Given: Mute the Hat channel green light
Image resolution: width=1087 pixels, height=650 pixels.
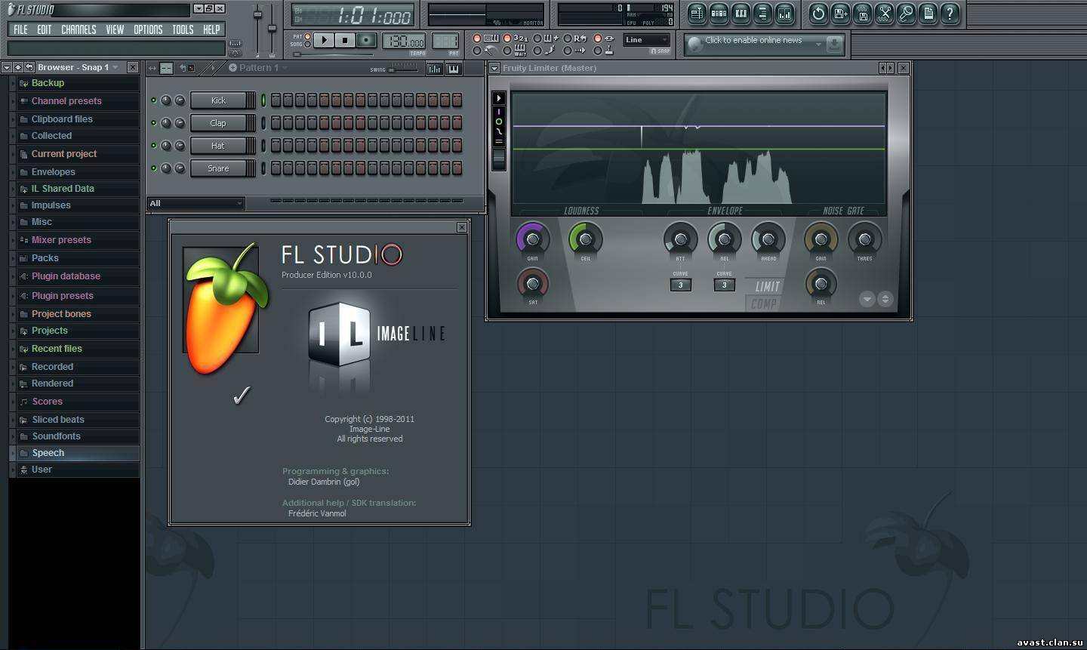Looking at the screenshot, I should coord(153,146).
